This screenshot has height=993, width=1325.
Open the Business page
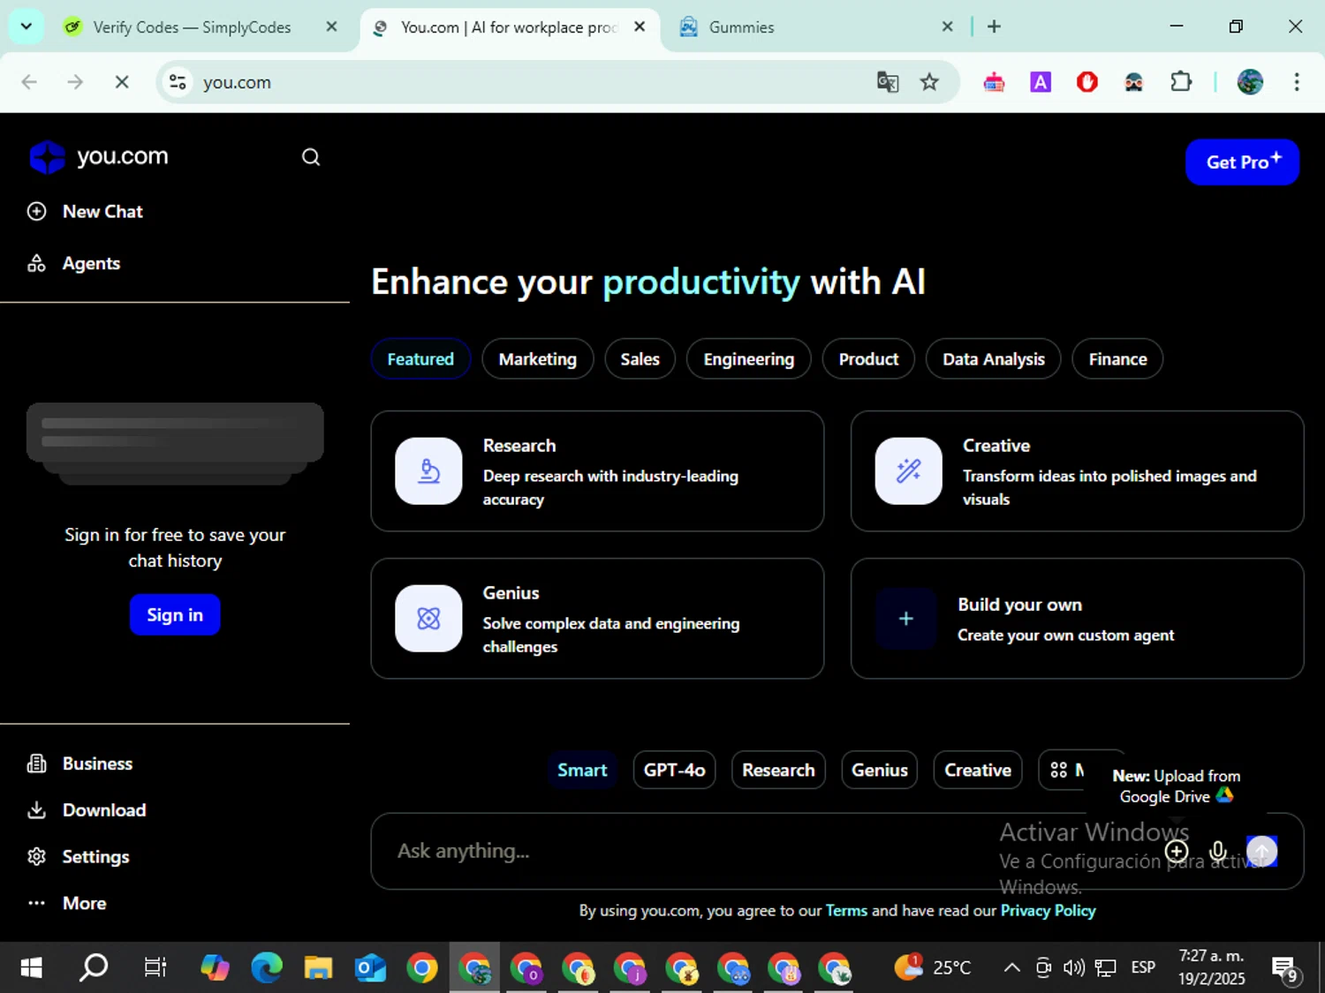(x=80, y=764)
